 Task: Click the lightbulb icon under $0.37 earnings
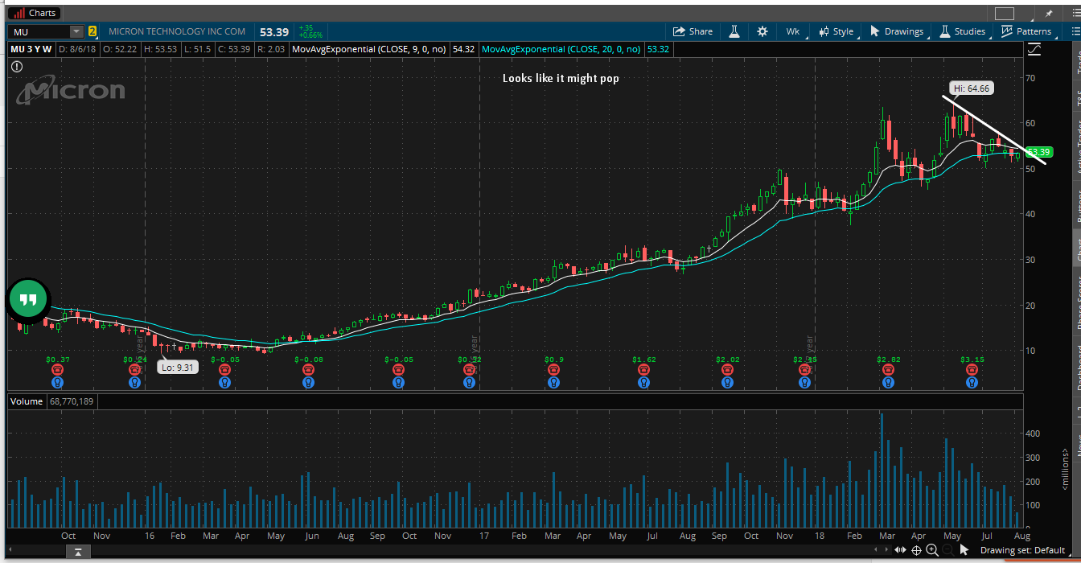[x=57, y=382]
